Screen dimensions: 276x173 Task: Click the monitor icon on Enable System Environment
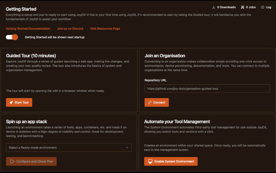150,161
